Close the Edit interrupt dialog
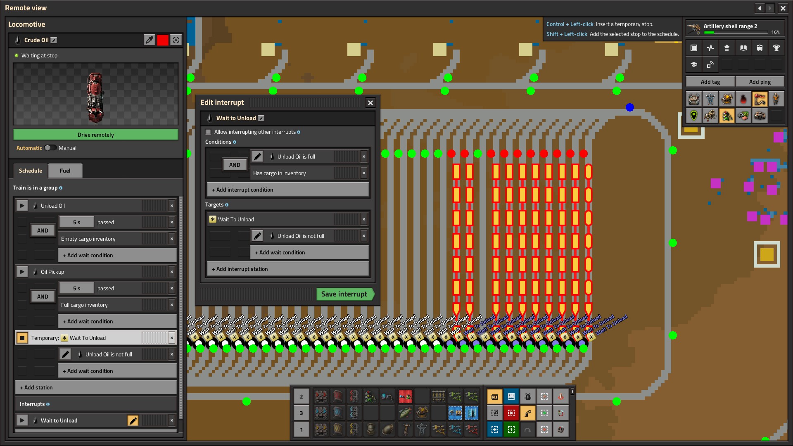 click(370, 103)
